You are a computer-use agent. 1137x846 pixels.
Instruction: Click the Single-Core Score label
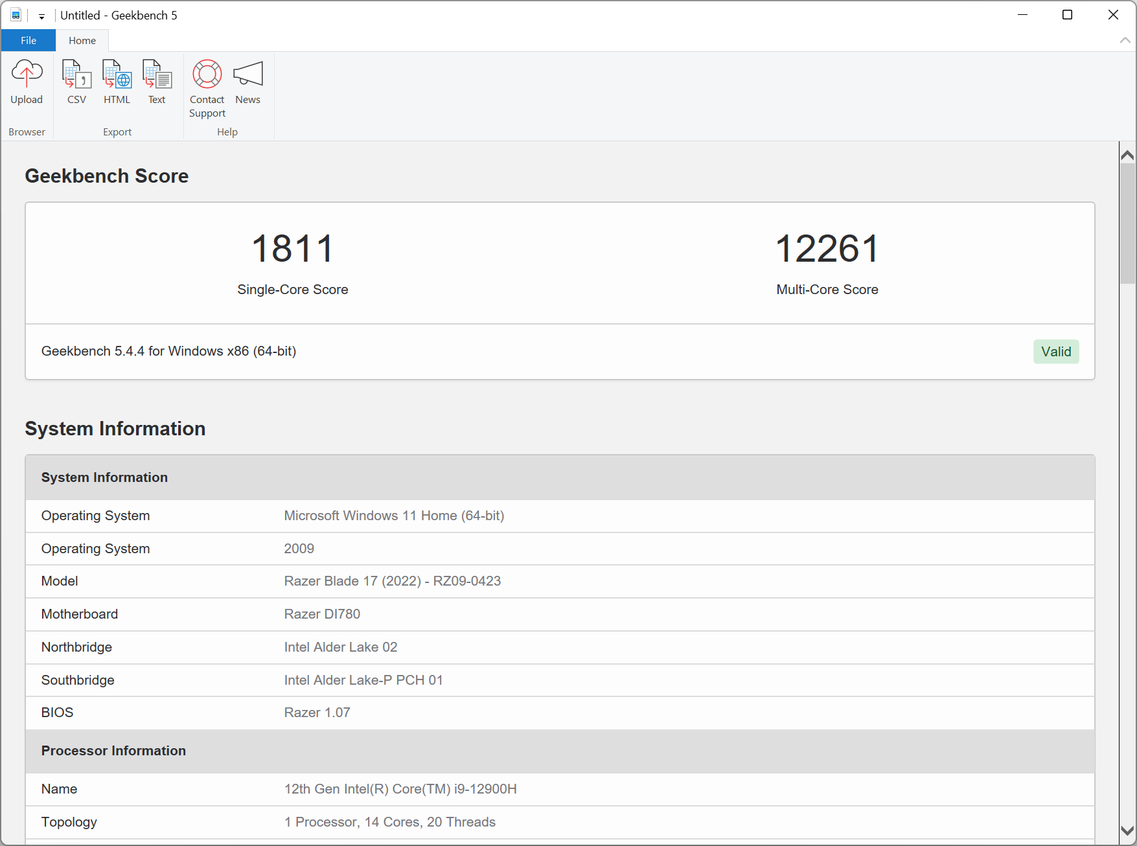pos(293,290)
